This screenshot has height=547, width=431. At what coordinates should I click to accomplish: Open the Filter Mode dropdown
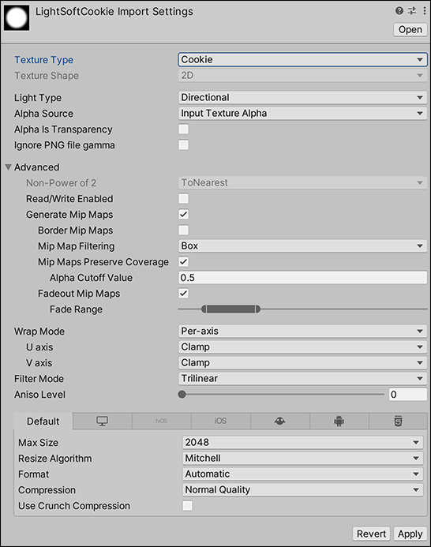coord(302,379)
